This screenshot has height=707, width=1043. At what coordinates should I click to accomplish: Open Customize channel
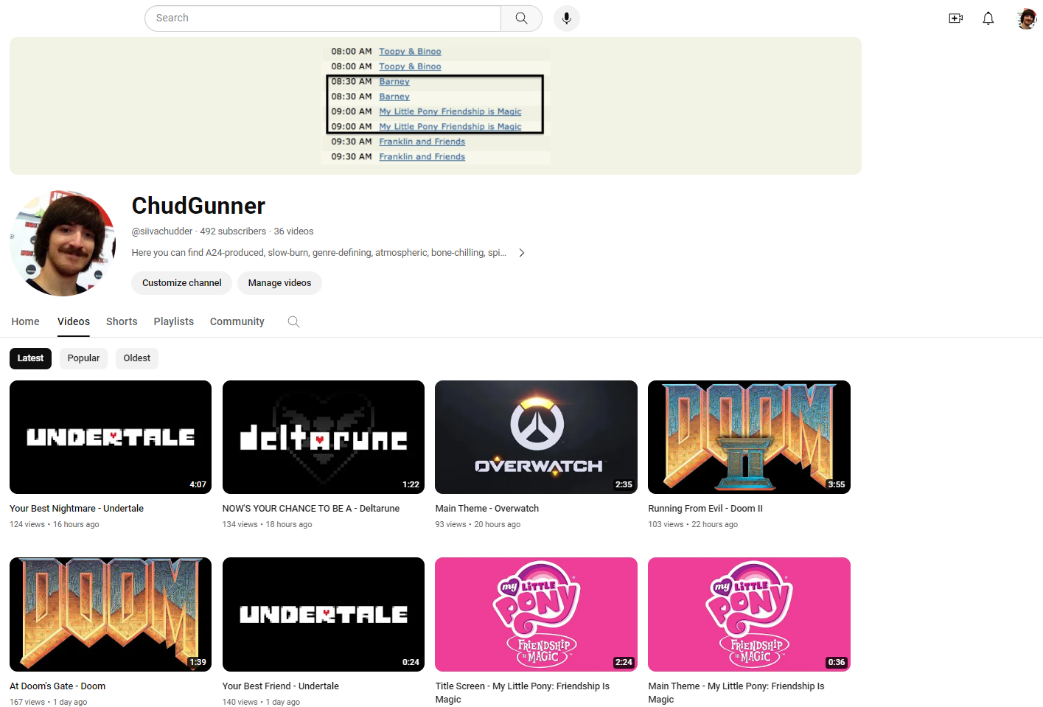pos(181,283)
